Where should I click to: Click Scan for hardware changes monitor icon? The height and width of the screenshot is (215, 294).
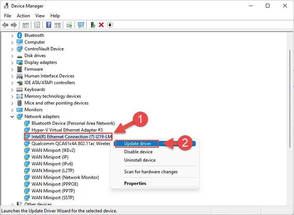(x=81, y=25)
